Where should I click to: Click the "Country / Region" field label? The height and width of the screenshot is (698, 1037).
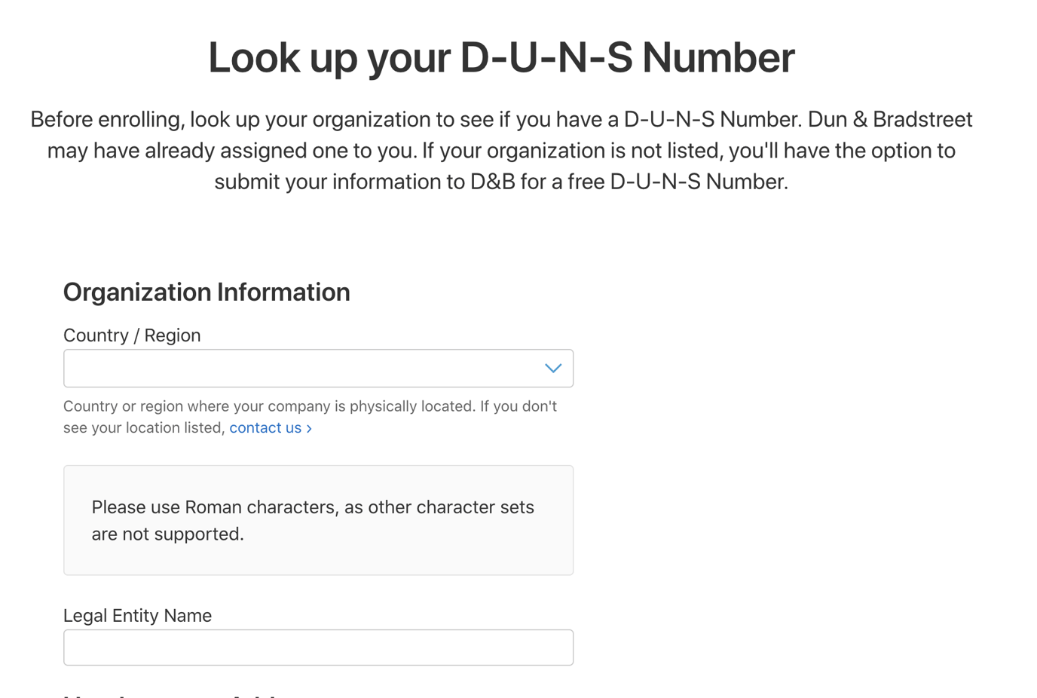click(x=132, y=335)
